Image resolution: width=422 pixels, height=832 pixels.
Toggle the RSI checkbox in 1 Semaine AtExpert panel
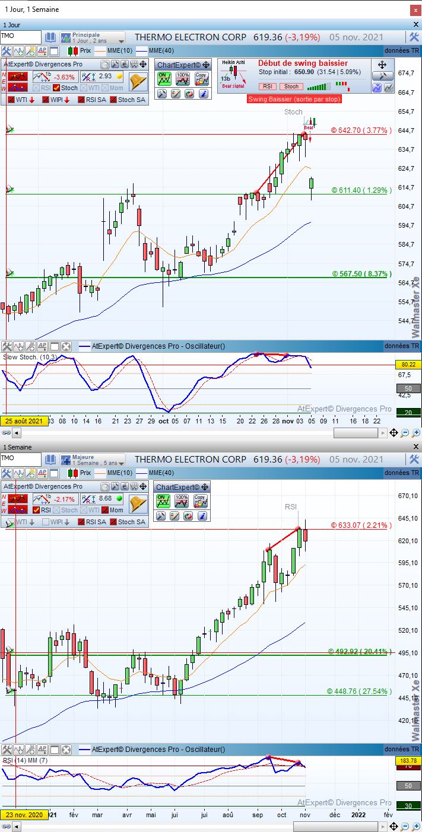pyautogui.click(x=36, y=510)
